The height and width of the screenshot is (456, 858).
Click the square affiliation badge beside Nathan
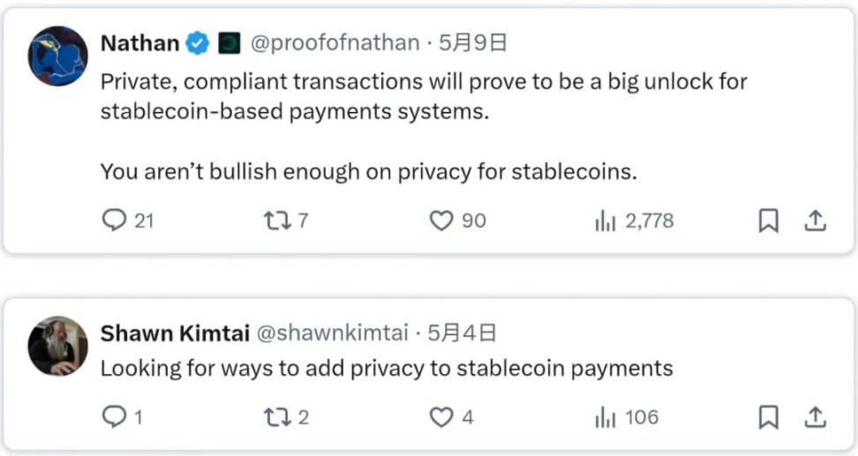pos(229,42)
